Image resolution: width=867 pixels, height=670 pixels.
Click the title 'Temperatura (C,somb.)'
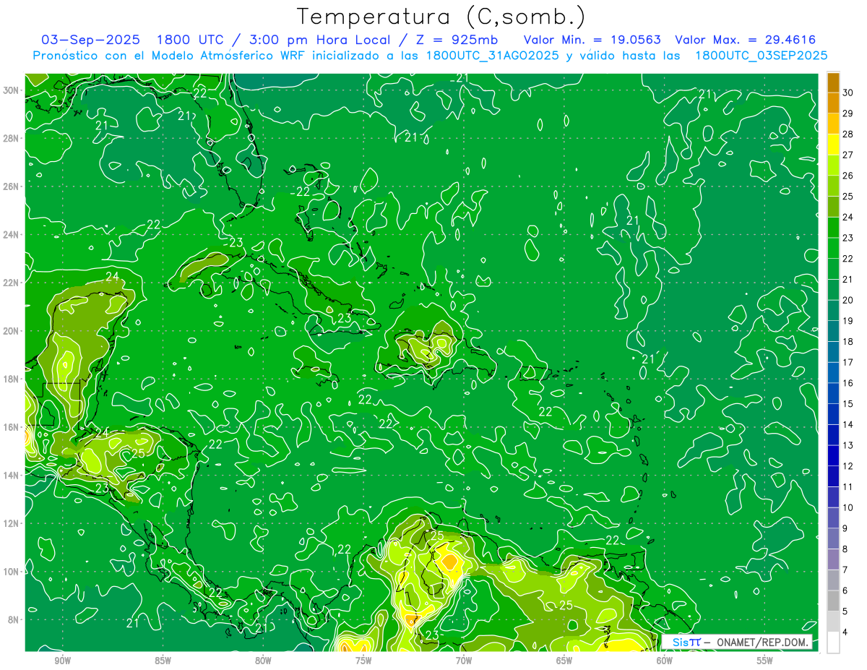(441, 17)
